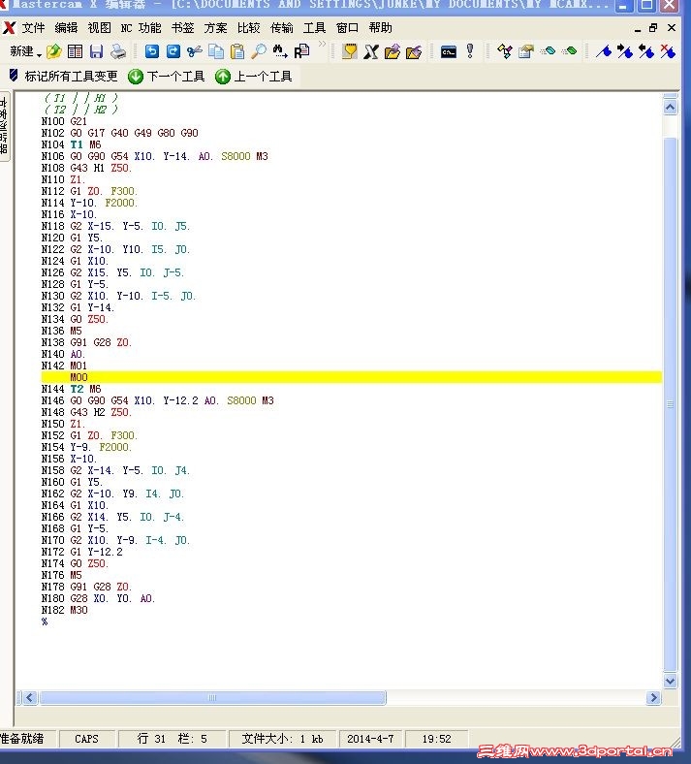Click 标记所有工具变更 button

pyautogui.click(x=63, y=76)
